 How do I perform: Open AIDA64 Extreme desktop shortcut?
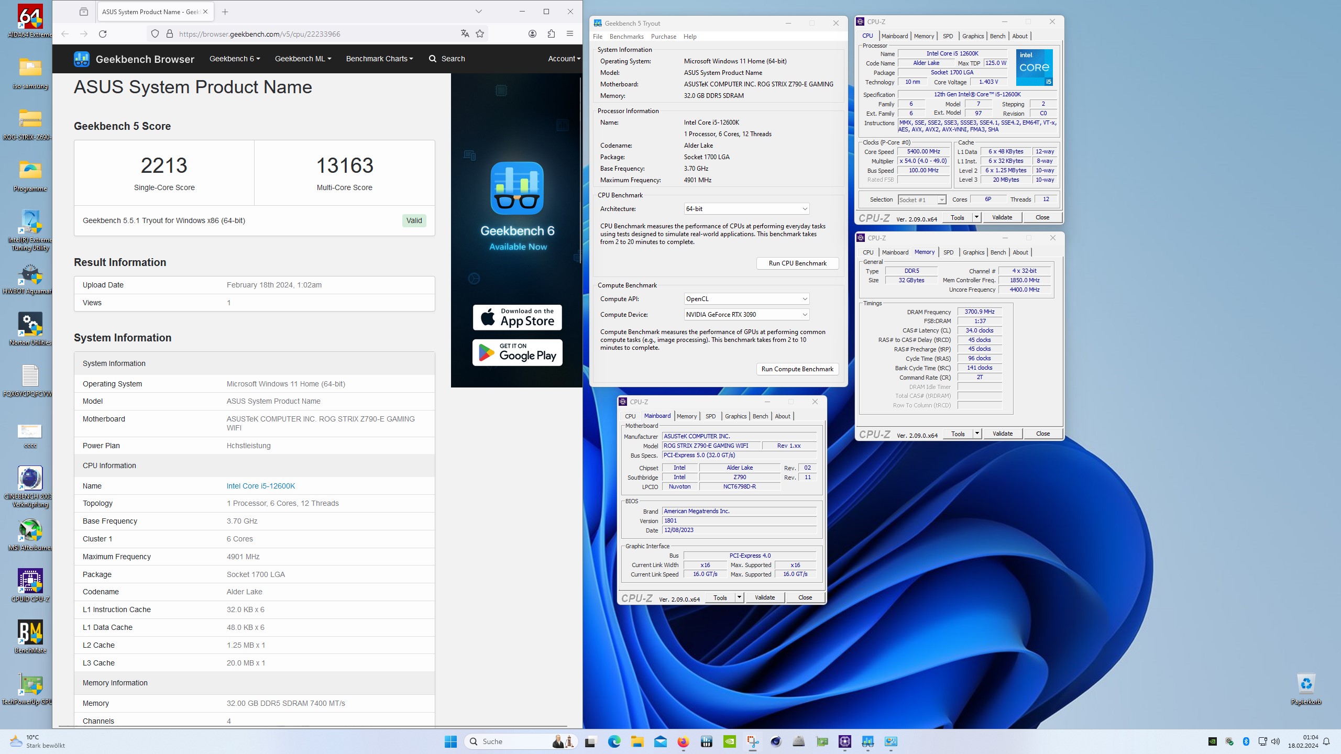[x=30, y=21]
